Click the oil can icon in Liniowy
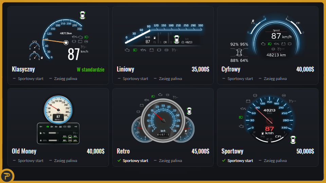This screenshot has width=326, height=183. [x=143, y=50]
